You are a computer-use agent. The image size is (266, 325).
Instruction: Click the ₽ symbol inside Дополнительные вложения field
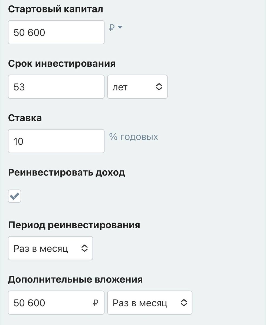click(95, 303)
